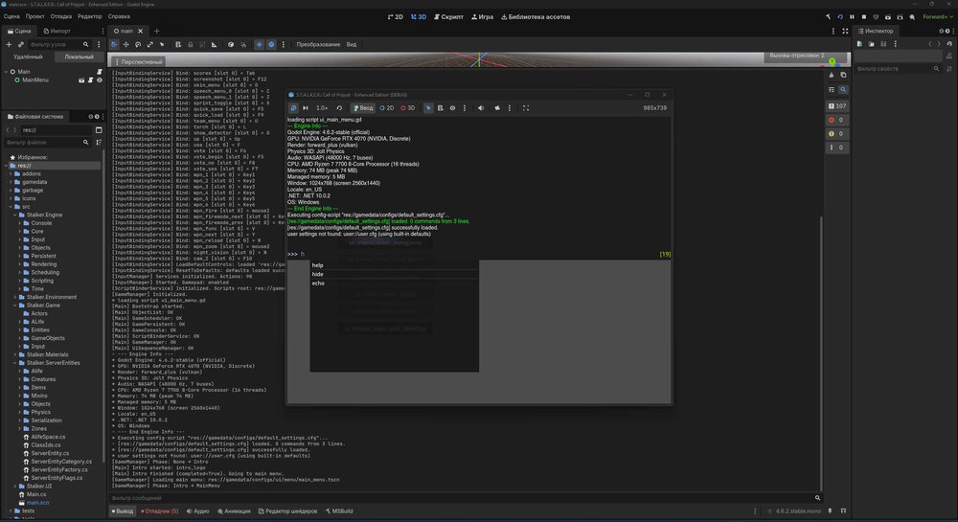The height and width of the screenshot is (522, 958).
Task: Add a new node with plus icon
Action: (x=9, y=45)
